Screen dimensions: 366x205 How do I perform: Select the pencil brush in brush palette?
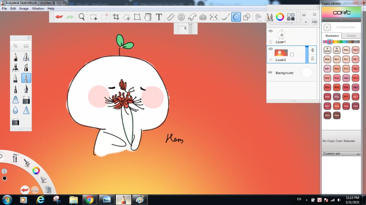[x=15, y=57]
